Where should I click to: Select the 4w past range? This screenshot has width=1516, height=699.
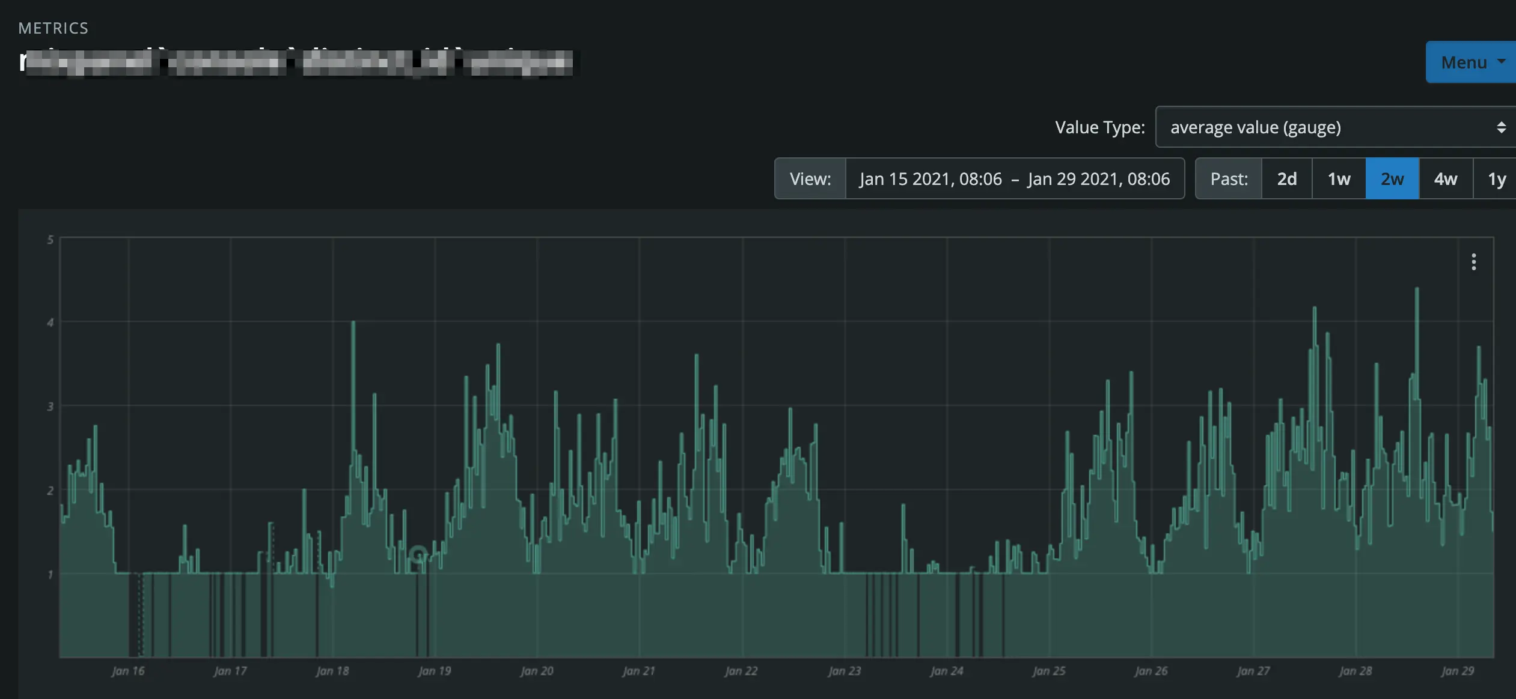(1445, 179)
